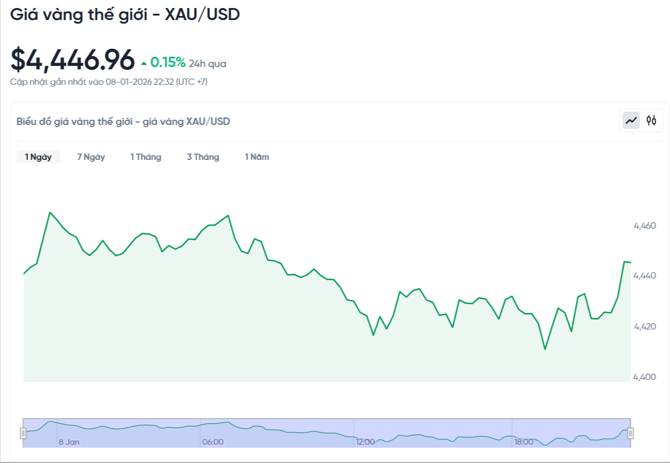Click the chart title Biểu đồ giá vàng thế giới
Screen dimensions: 670x463
pyautogui.click(x=123, y=121)
